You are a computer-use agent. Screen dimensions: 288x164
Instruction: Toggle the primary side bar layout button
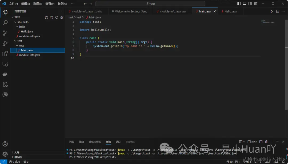(239, 4)
